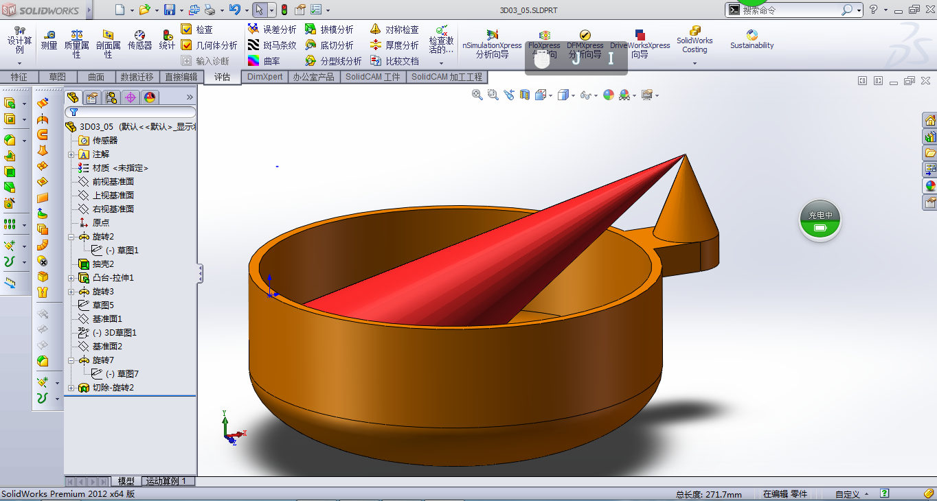Open the 直接编辑 tab
937x501 pixels.
pos(181,77)
